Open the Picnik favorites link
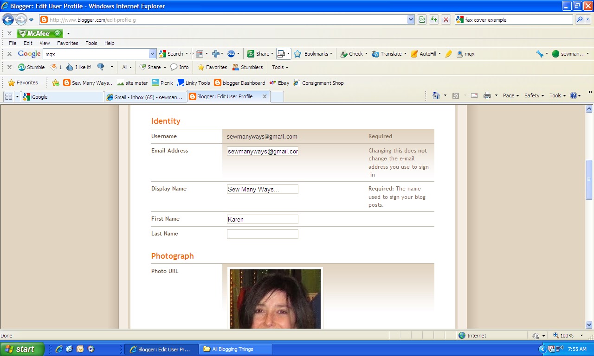The width and height of the screenshot is (594, 356). [162, 83]
